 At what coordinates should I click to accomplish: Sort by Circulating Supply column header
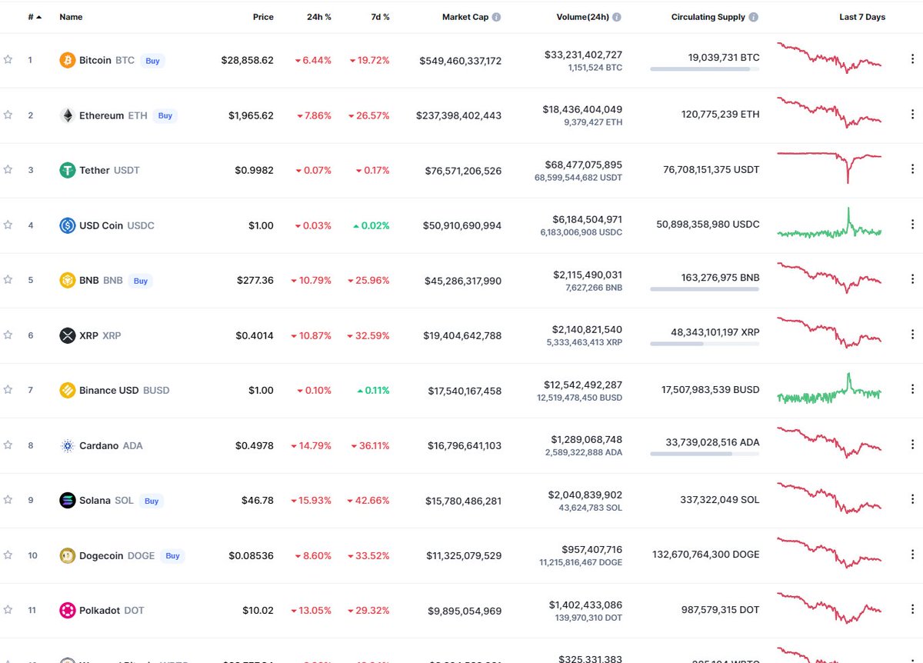pyautogui.click(x=708, y=17)
